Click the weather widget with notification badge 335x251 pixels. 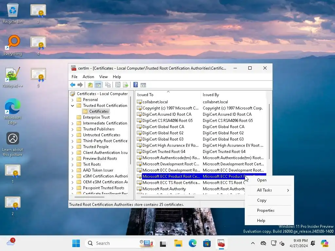tap(10, 242)
